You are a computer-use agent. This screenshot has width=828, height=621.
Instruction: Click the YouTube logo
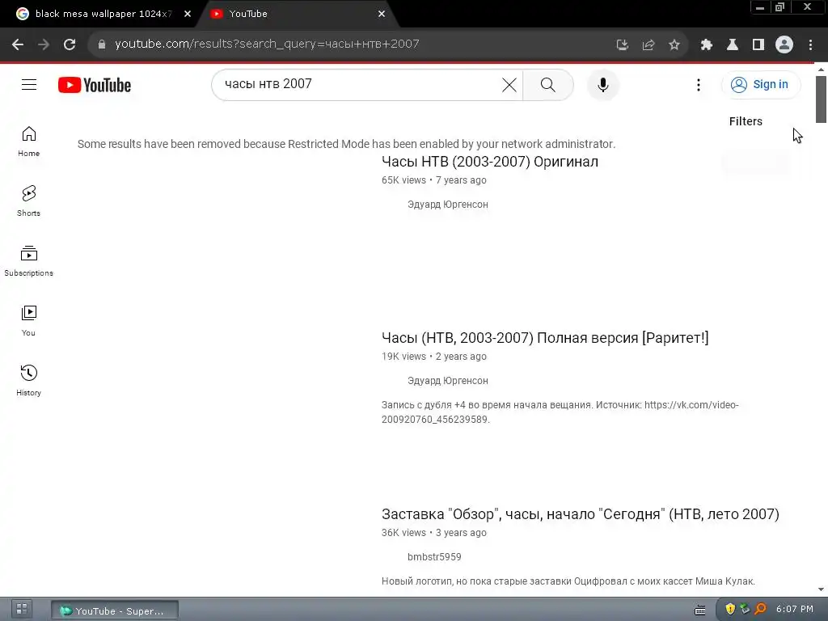pos(95,85)
